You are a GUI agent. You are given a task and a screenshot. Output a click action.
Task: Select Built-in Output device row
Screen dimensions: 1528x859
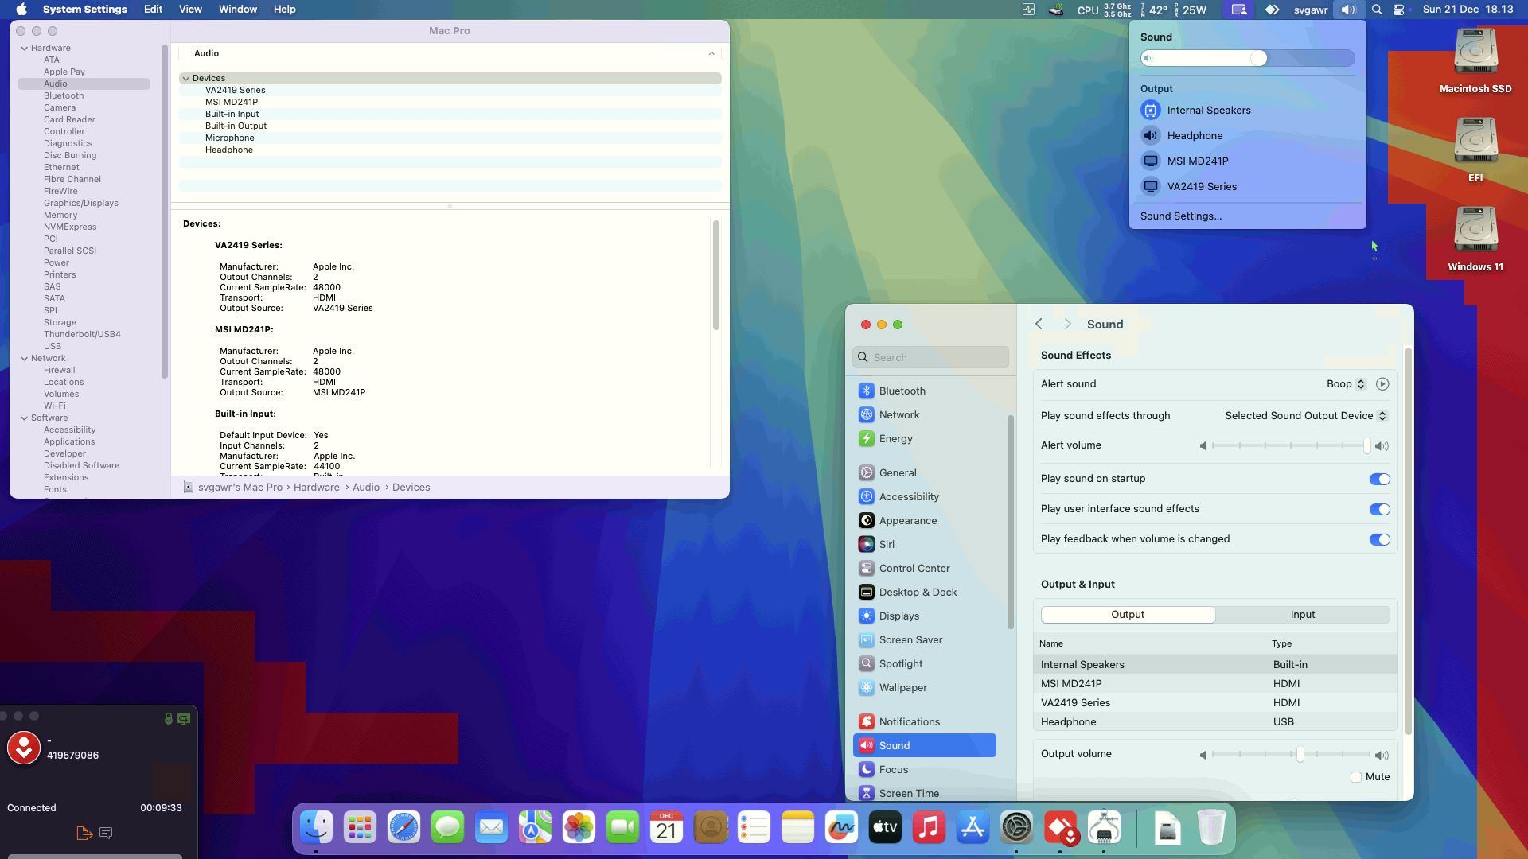click(450, 126)
